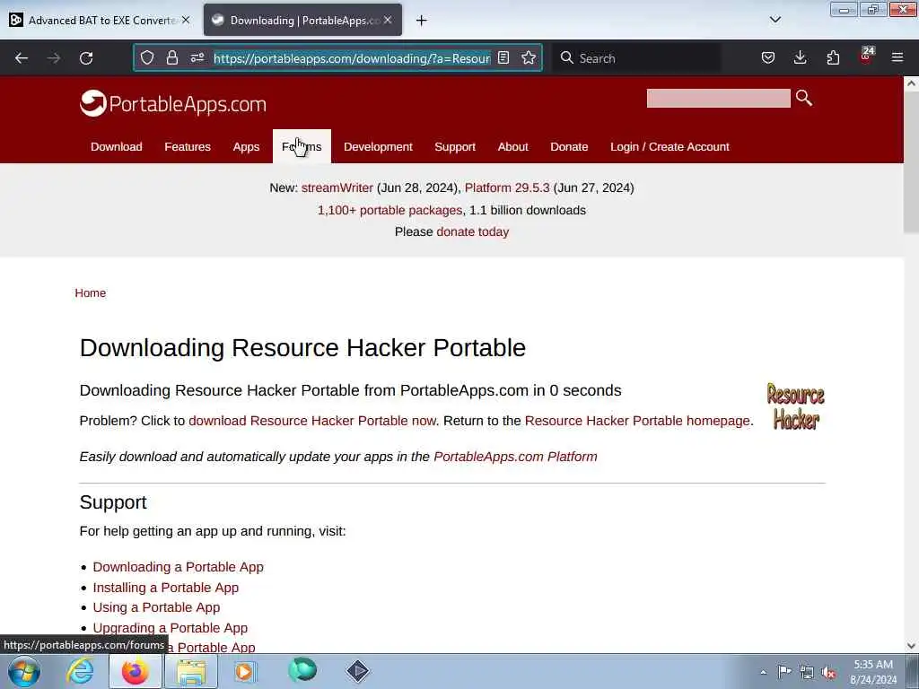Viewport: 919px width, 689px height.
Task: Open Installing a Portable App link
Action: pos(166,588)
